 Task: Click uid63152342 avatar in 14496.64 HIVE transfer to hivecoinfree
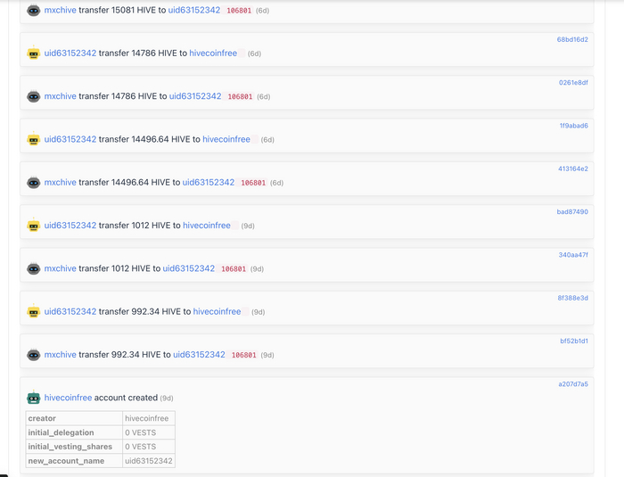point(34,139)
